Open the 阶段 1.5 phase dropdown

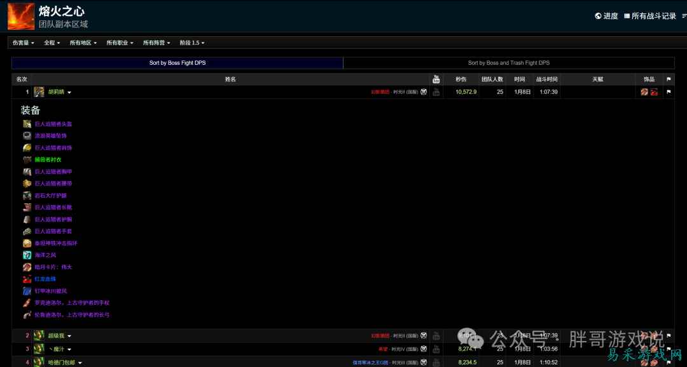(192, 43)
